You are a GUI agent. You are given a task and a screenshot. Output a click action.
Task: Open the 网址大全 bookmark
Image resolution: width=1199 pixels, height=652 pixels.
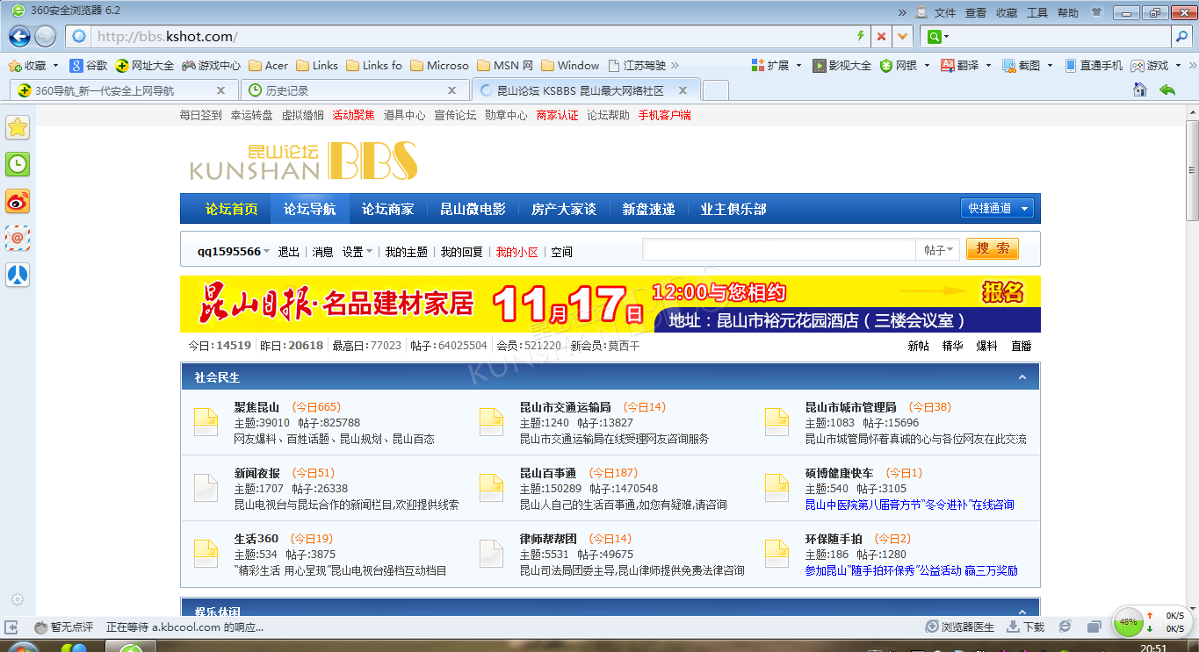[x=145, y=66]
